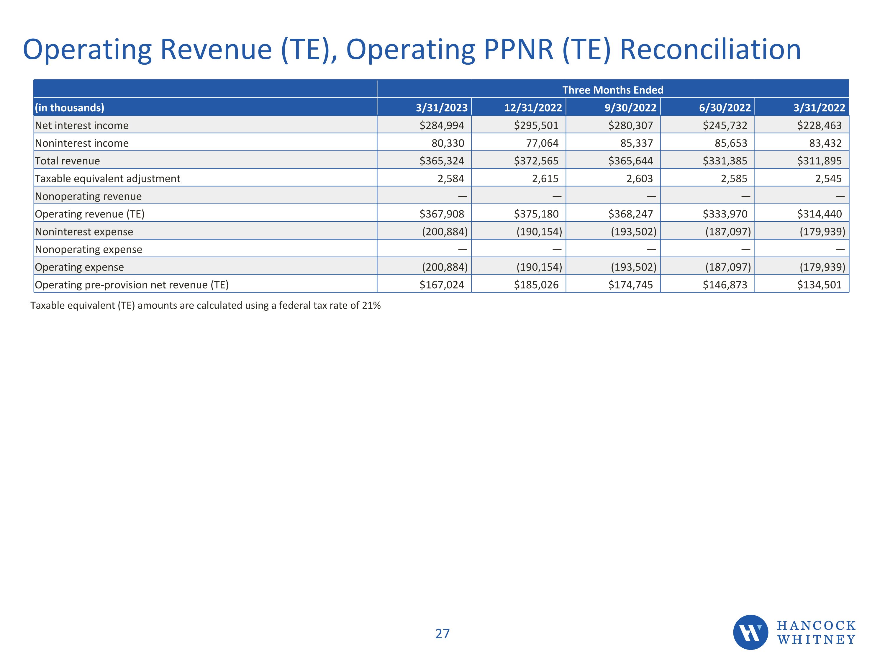This screenshot has width=885, height=664.
Task: Click page number 27
Action: point(442,634)
